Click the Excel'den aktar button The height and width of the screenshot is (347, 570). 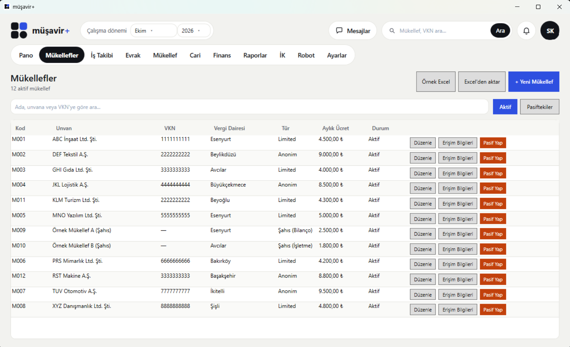482,82
